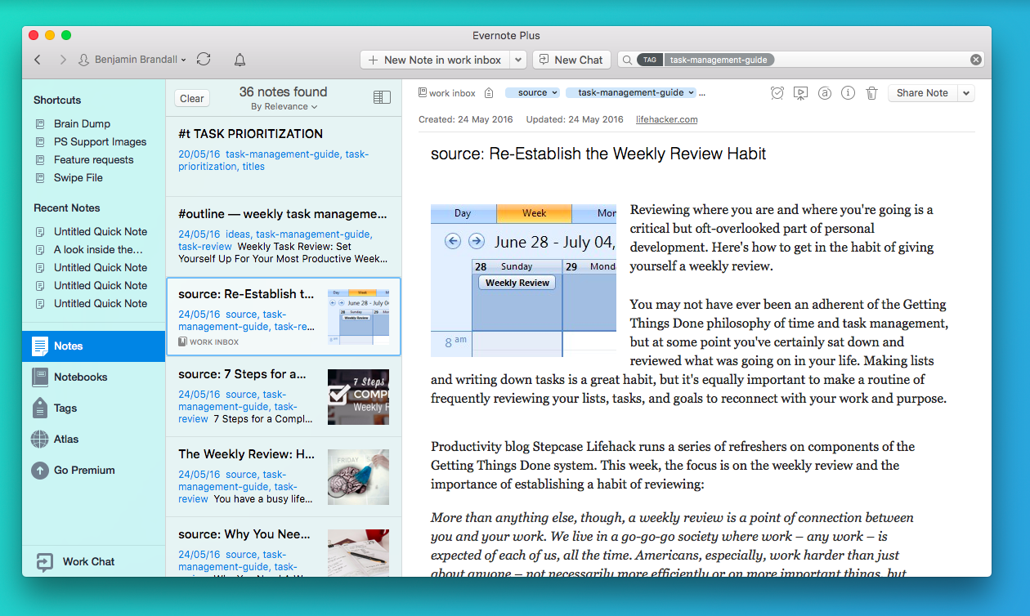Click '36 notes found' label
The width and height of the screenshot is (1030, 616).
pyautogui.click(x=284, y=92)
